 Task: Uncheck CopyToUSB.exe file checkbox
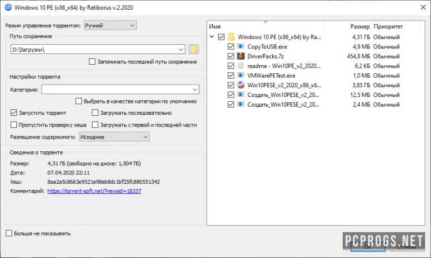pos(231,46)
